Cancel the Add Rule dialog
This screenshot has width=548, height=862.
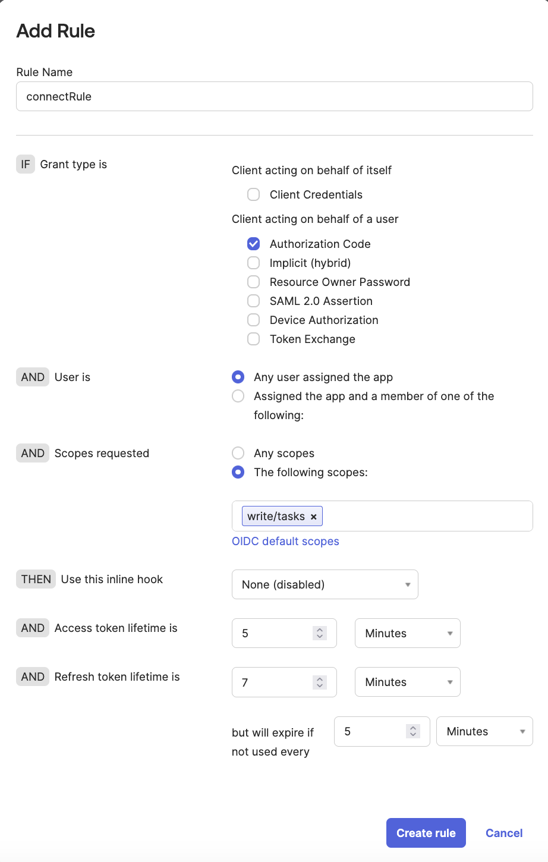pyautogui.click(x=503, y=833)
